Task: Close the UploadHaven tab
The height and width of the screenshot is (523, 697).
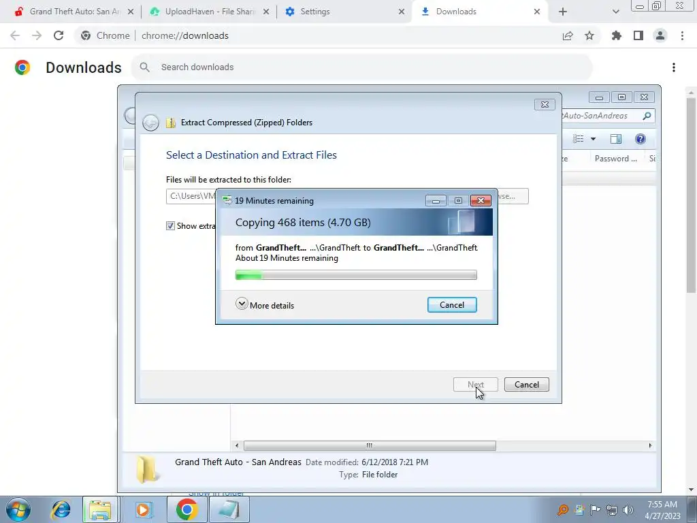Action: [266, 12]
